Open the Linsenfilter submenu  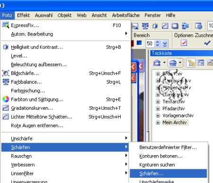coord(65,174)
